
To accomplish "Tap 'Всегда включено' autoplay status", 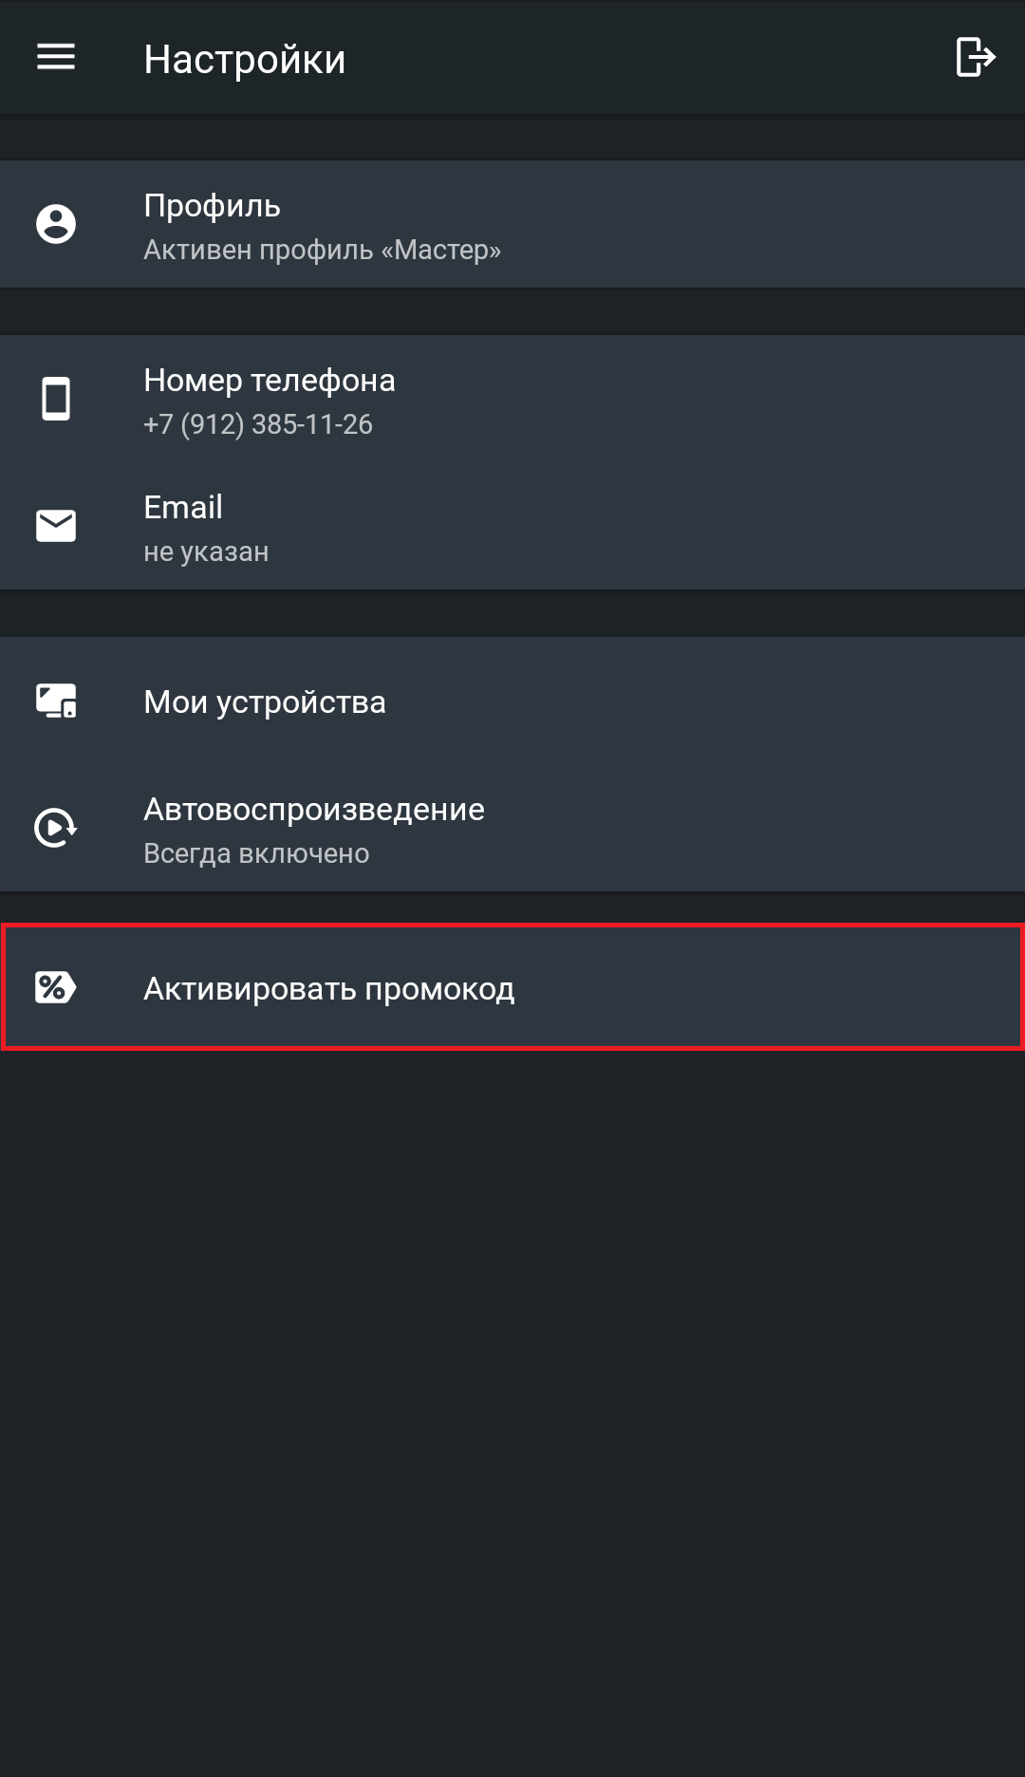I will point(256,853).
